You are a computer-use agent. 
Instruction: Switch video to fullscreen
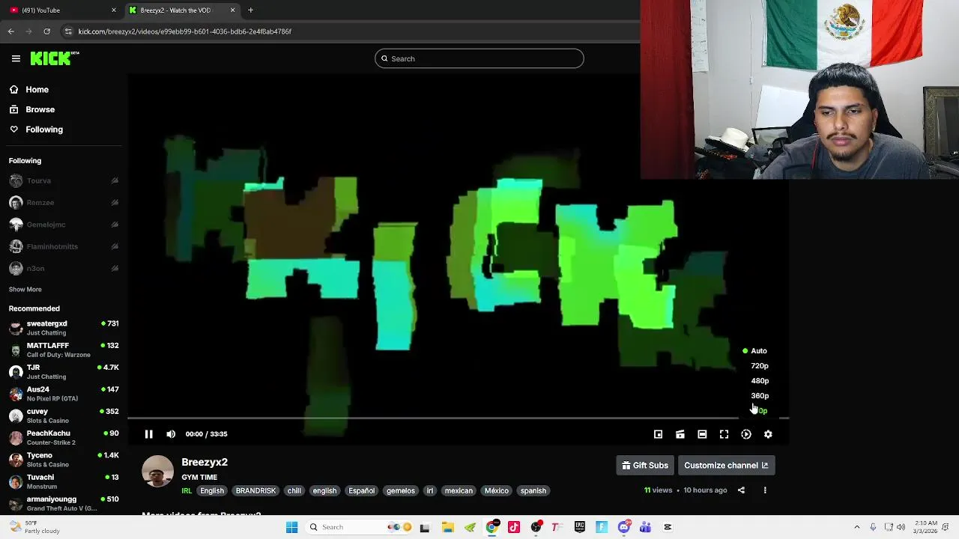724,434
